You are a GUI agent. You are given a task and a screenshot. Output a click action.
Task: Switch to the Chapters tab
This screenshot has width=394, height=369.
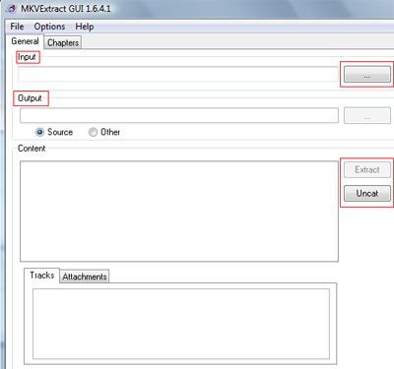click(63, 42)
